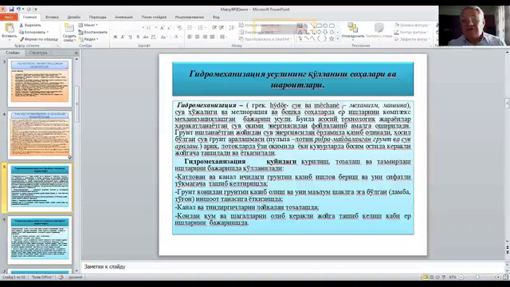Select oval shape in shapes gallery

point(325,26)
